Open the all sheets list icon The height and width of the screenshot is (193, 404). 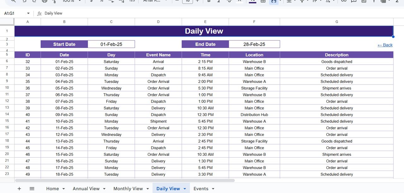(32, 189)
